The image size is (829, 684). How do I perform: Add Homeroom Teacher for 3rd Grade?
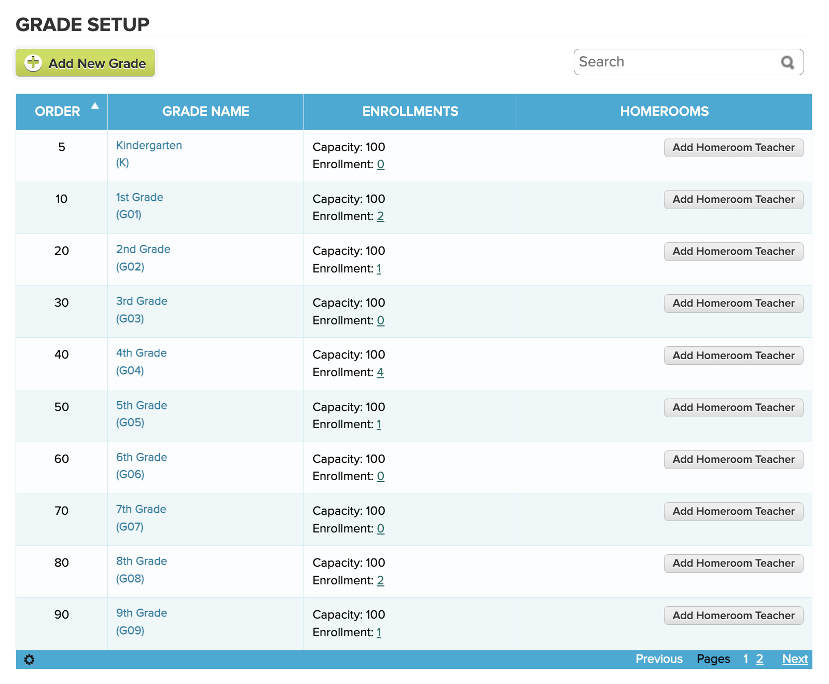[734, 303]
